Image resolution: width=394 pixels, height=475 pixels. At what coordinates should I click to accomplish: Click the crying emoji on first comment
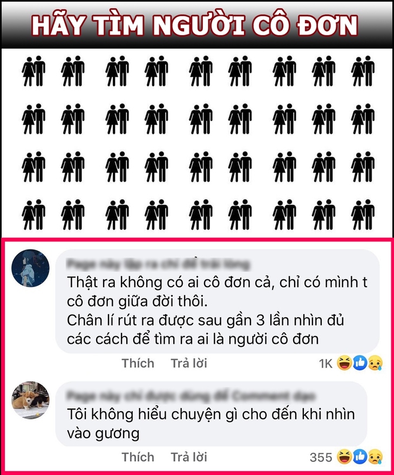click(x=376, y=363)
